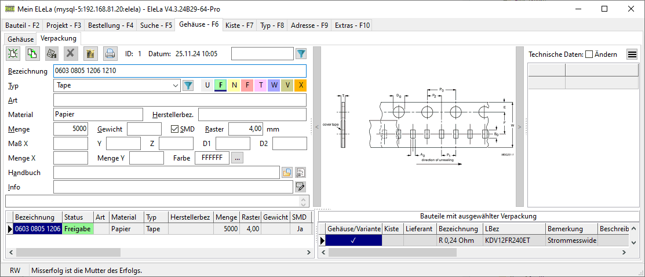Enable the Ändern checkbox
Image resolution: width=645 pixels, height=277 pixels.
589,54
